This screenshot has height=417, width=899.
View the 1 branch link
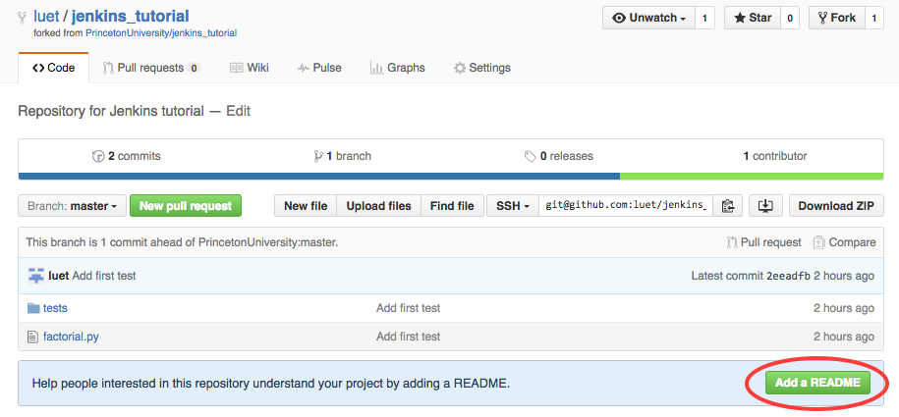pos(342,156)
